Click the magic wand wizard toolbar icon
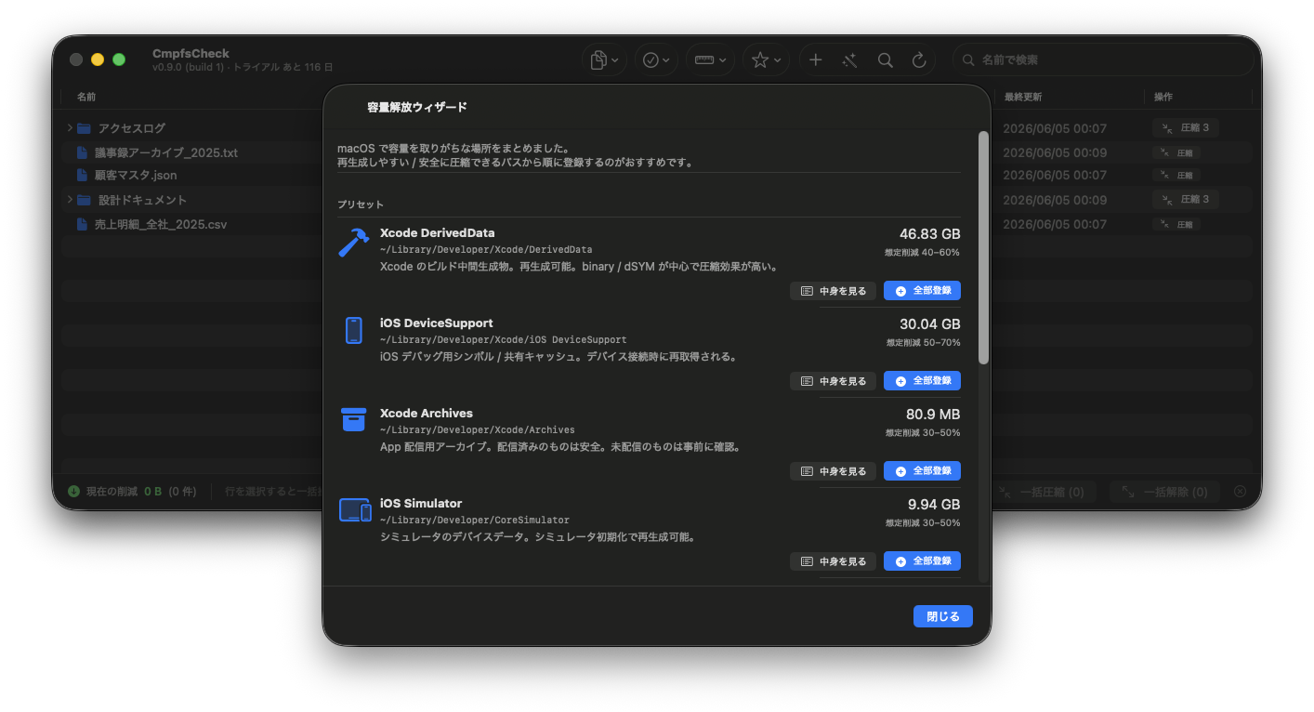This screenshot has width=1314, height=712. [x=849, y=59]
